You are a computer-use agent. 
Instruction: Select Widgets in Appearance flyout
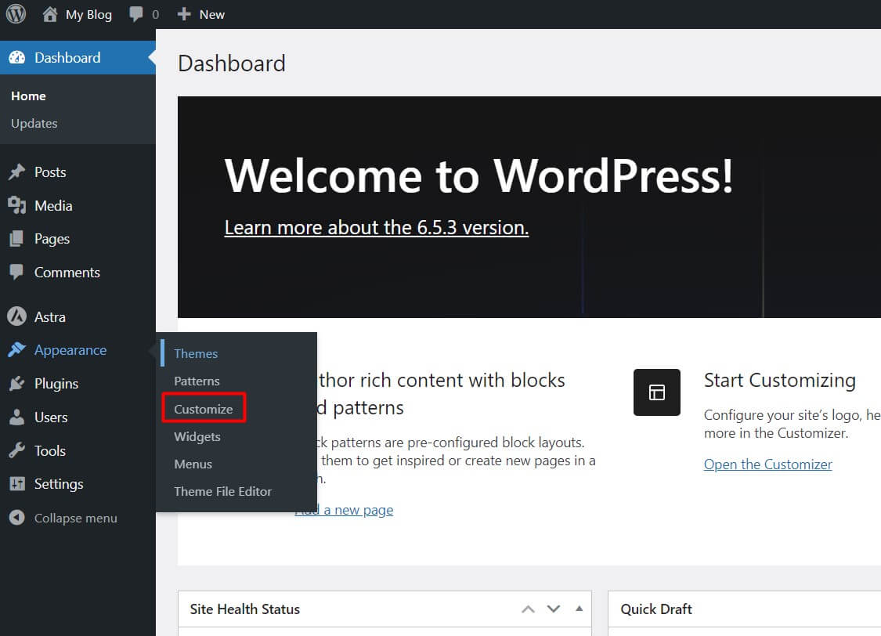(197, 436)
